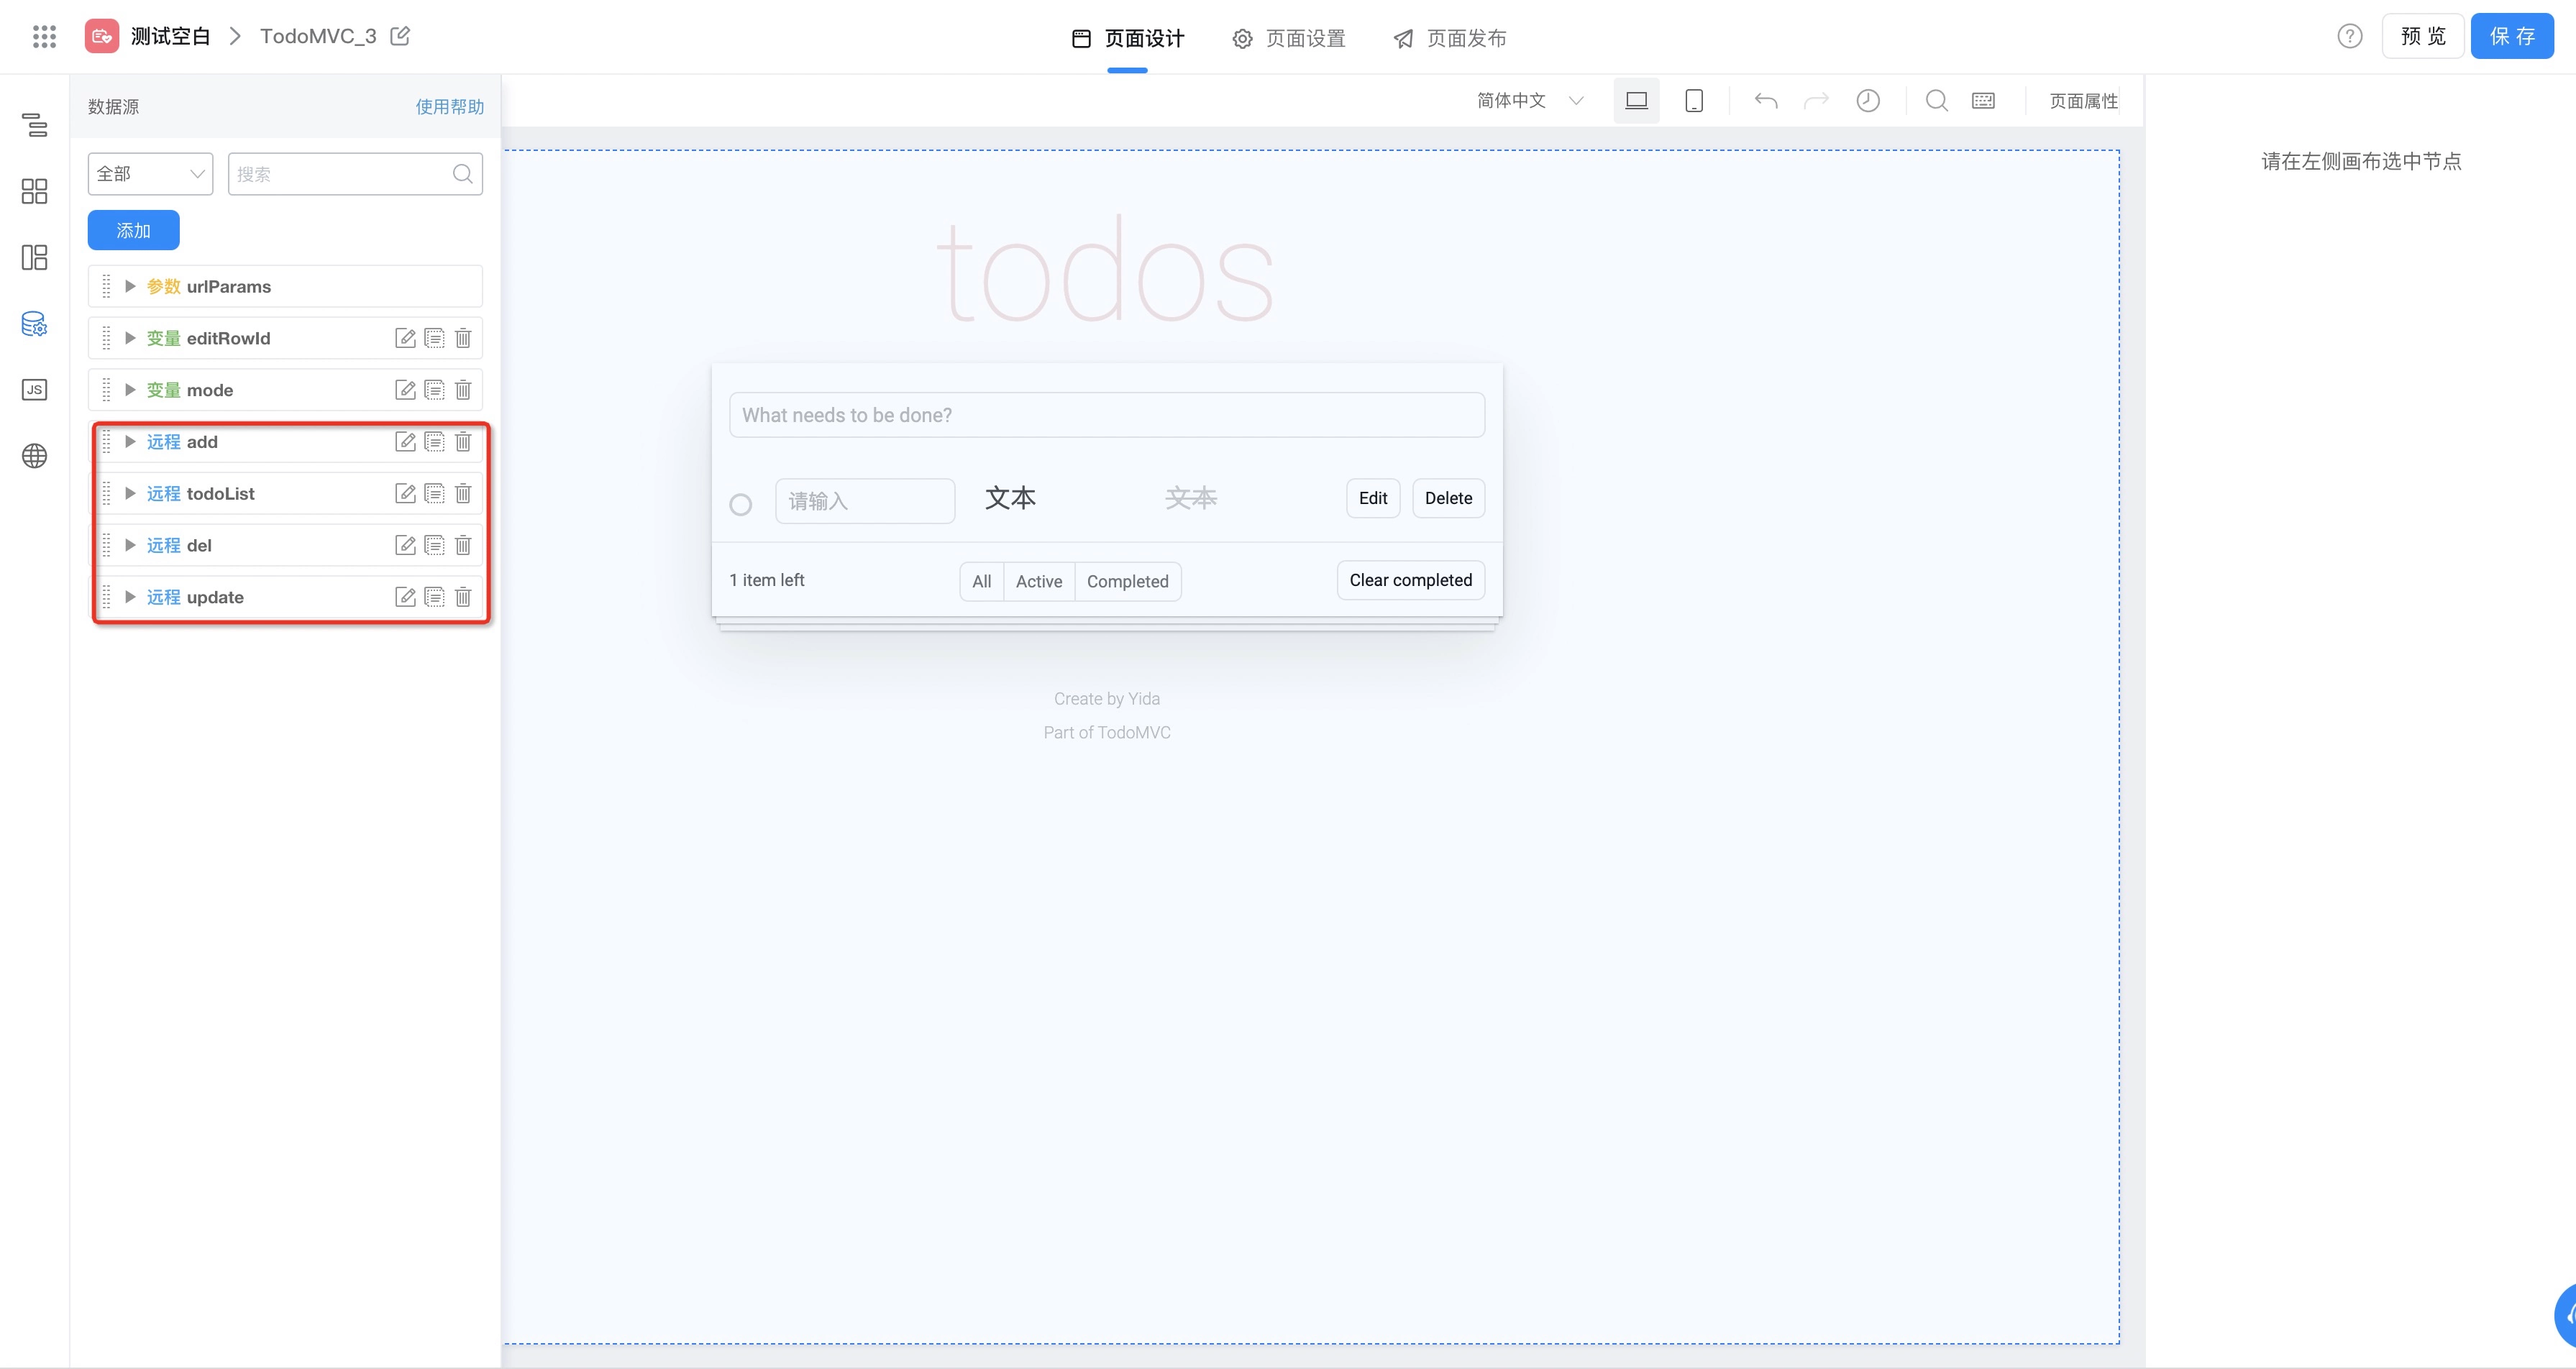Image resolution: width=2576 pixels, height=1369 pixels.
Task: Click the data source 搜索 input field
Action: click(x=340, y=174)
